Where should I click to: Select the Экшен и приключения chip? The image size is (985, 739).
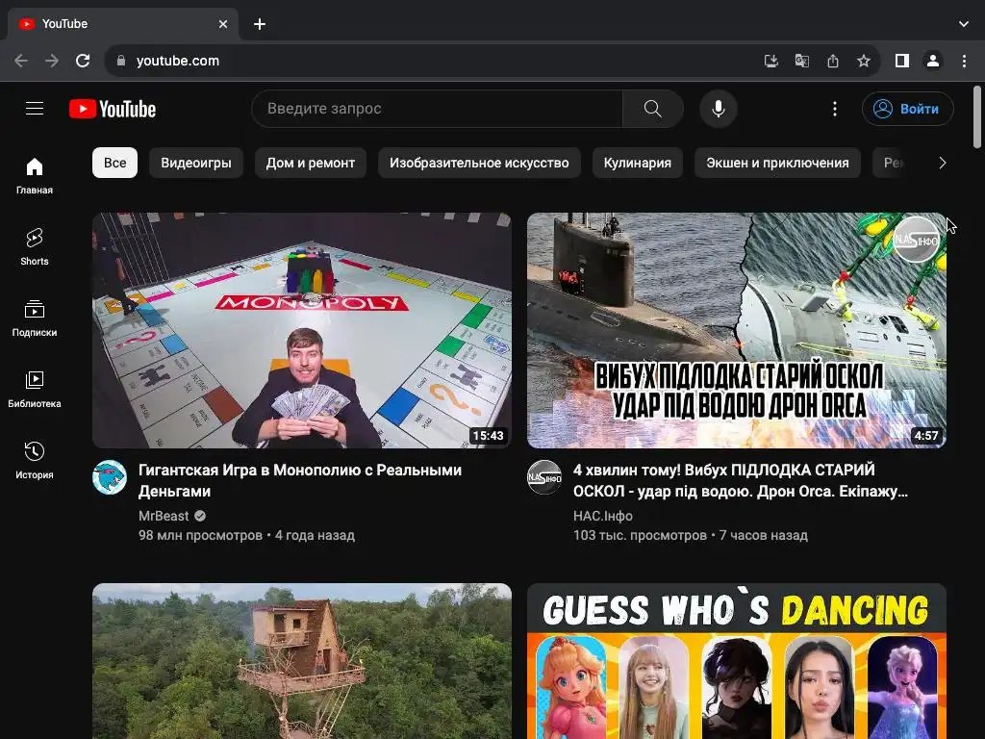tap(777, 163)
